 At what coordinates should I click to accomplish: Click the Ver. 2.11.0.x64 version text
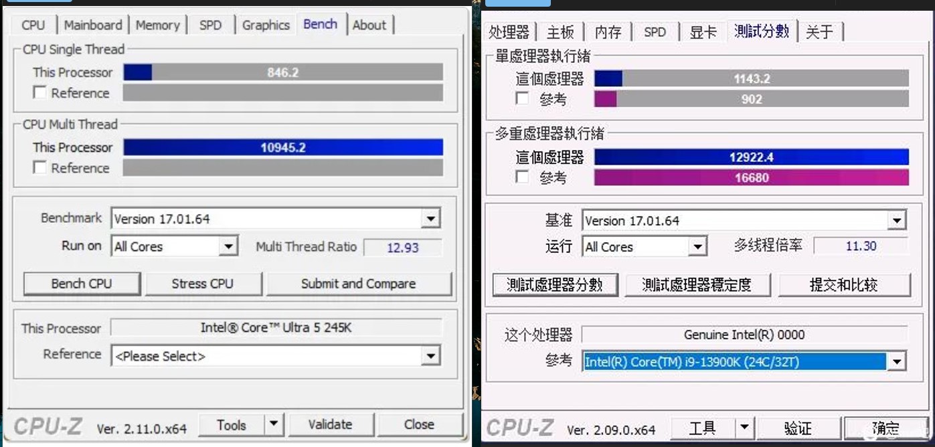(x=142, y=428)
